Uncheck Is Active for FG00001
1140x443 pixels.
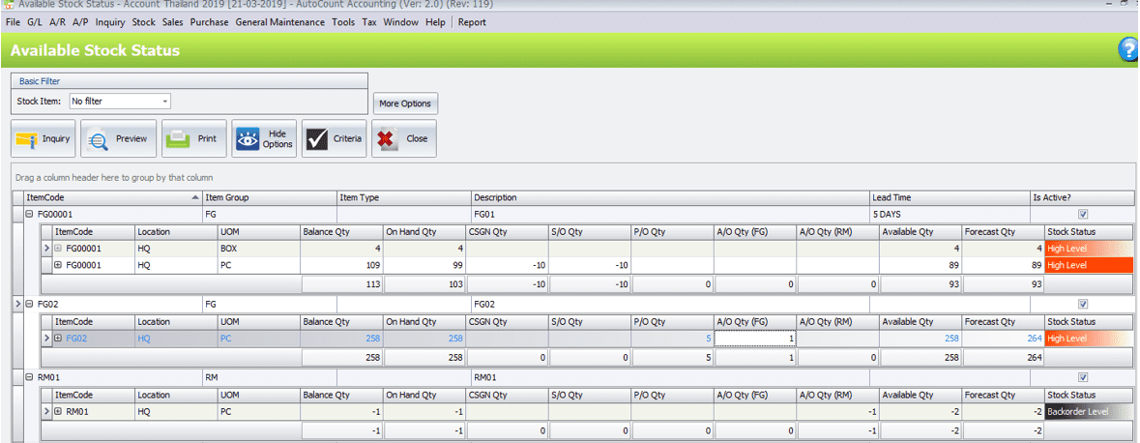coord(1082,215)
